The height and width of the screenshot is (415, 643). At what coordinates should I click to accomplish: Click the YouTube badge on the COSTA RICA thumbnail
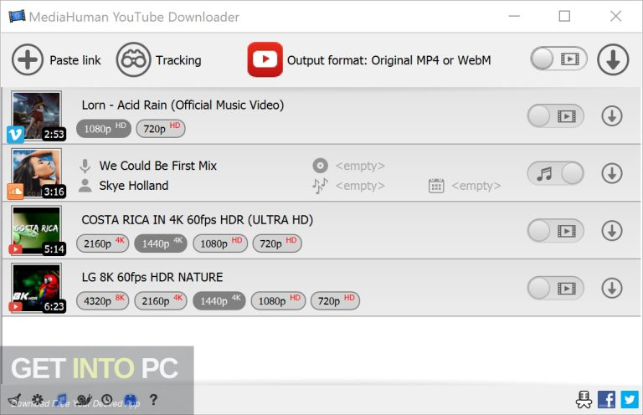click(16, 248)
